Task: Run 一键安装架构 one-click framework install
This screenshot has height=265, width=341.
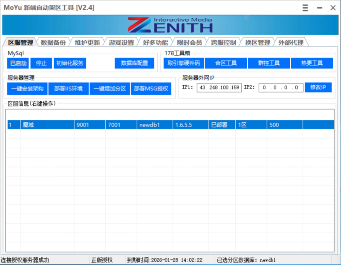Action: tap(26, 88)
